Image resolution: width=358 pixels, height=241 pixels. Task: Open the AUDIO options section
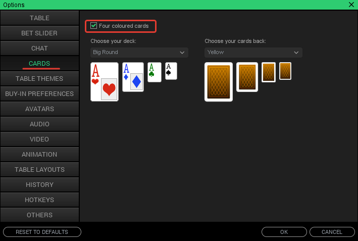pos(39,124)
